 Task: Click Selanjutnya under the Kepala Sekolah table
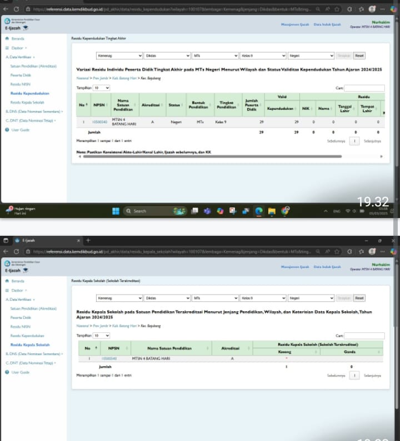[x=372, y=376]
